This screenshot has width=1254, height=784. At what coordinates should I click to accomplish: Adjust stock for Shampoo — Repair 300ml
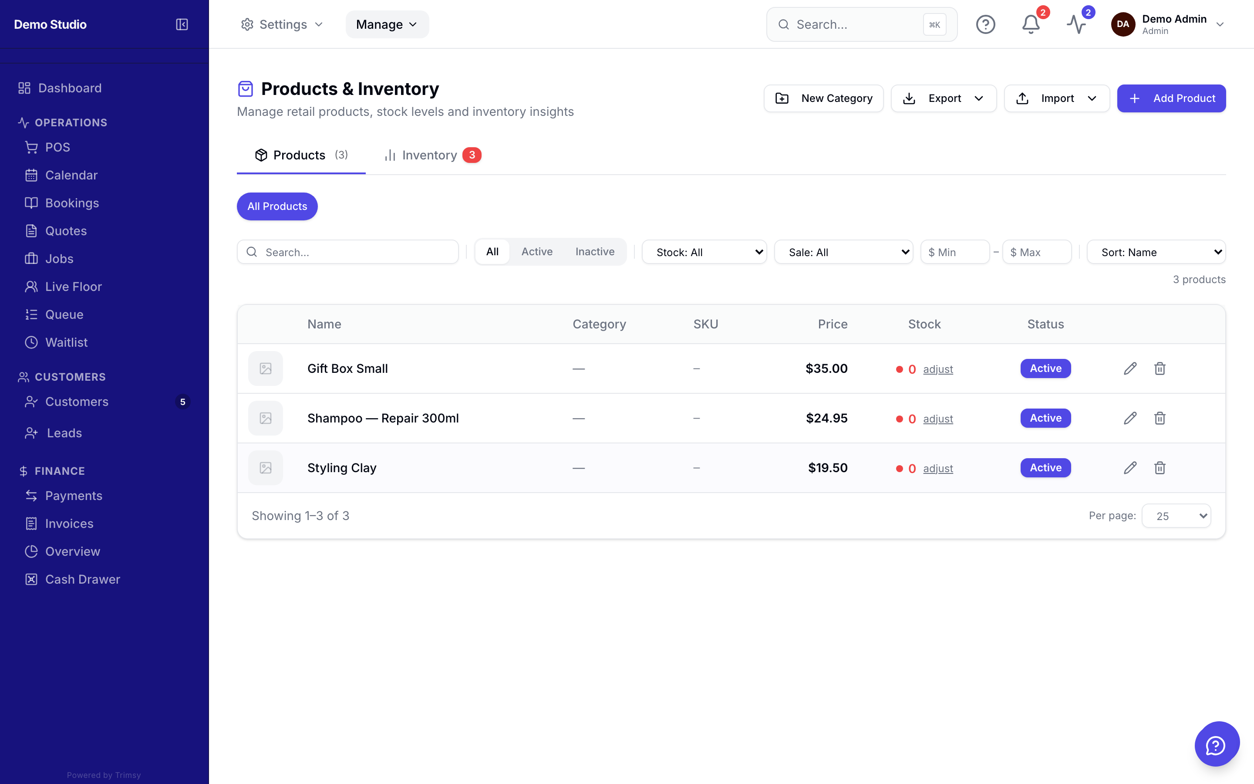tap(937, 419)
